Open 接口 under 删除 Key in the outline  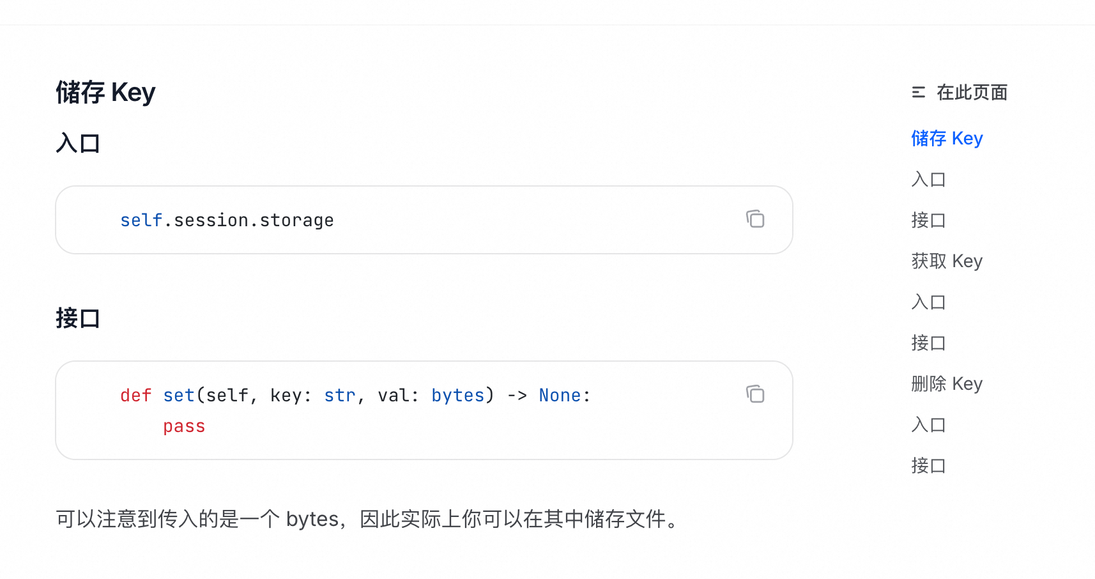pyautogui.click(x=928, y=466)
